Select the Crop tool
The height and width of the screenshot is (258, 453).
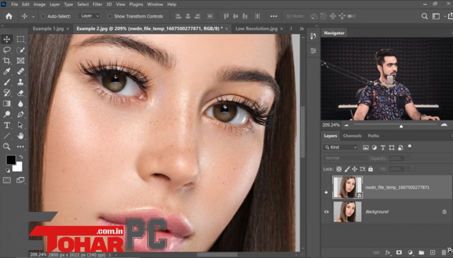(7, 60)
